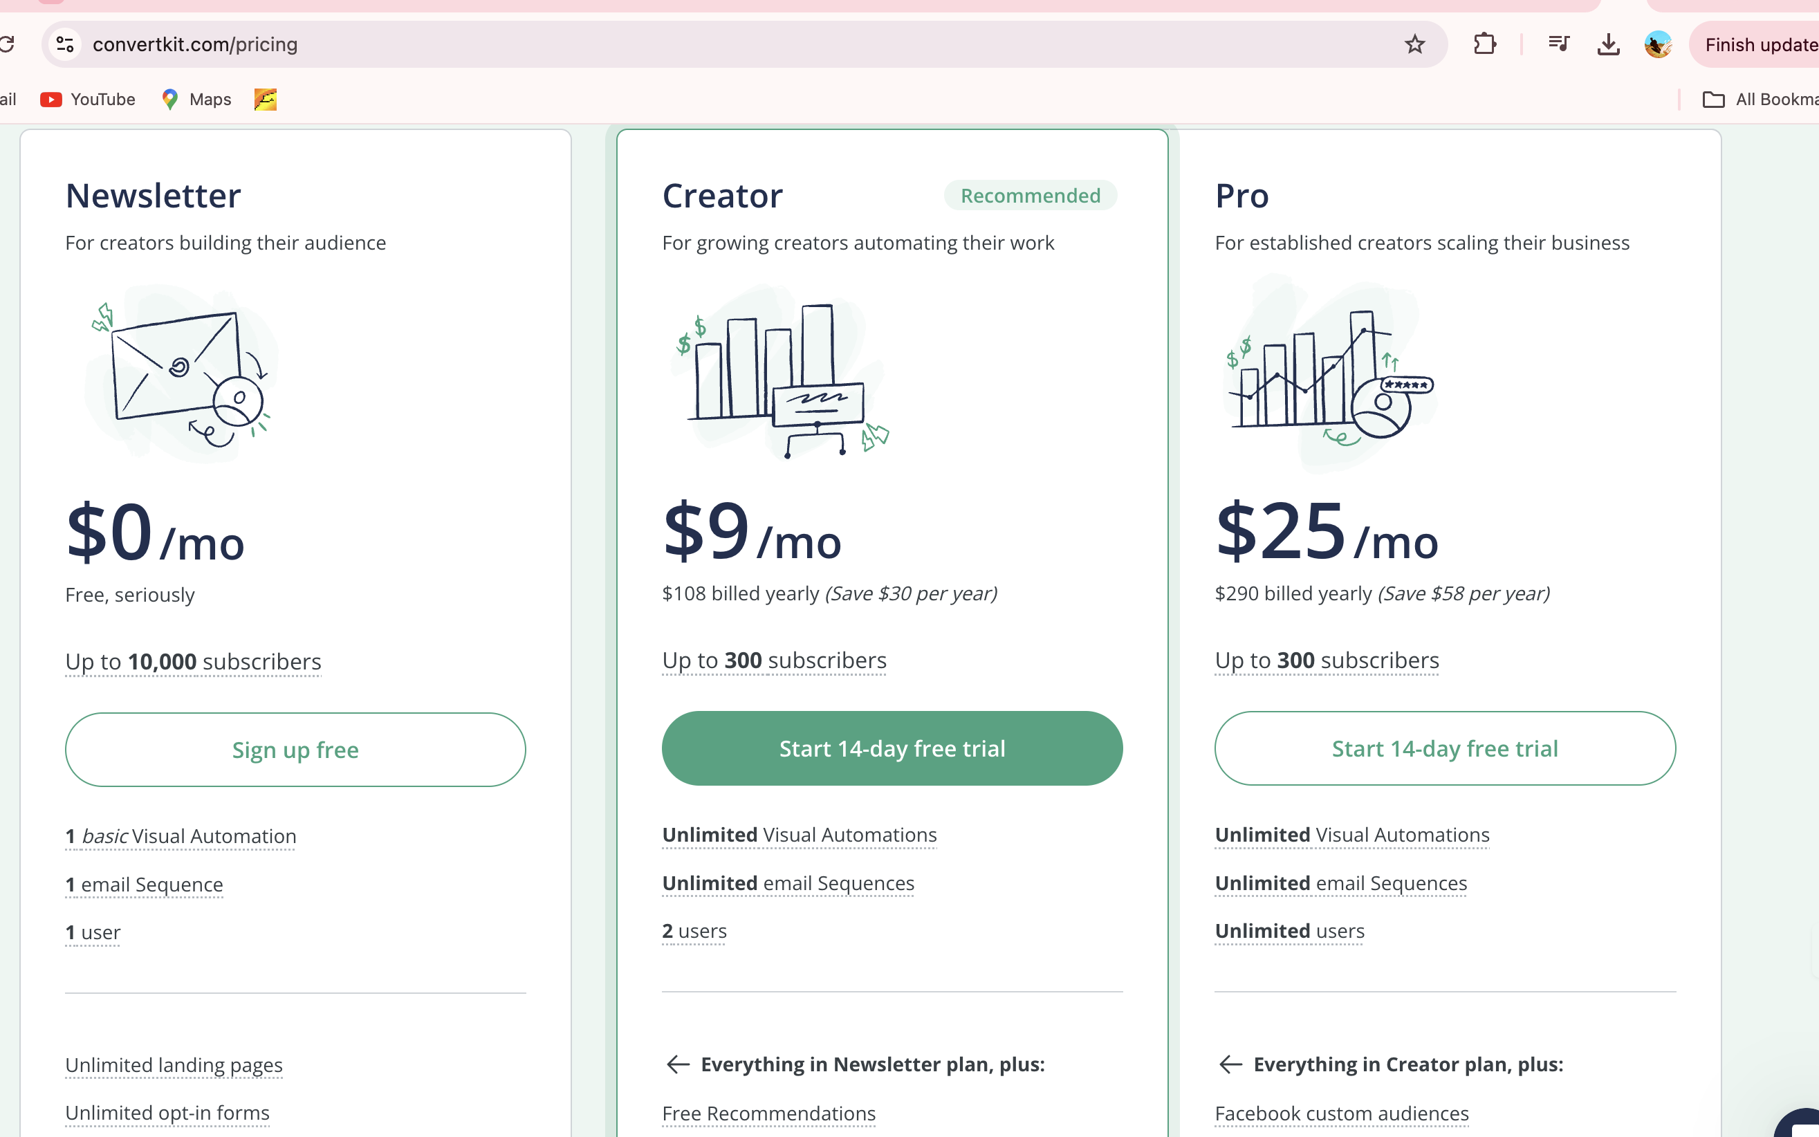Open the extensions puzzle icon
1819x1137 pixels.
pyautogui.click(x=1484, y=44)
